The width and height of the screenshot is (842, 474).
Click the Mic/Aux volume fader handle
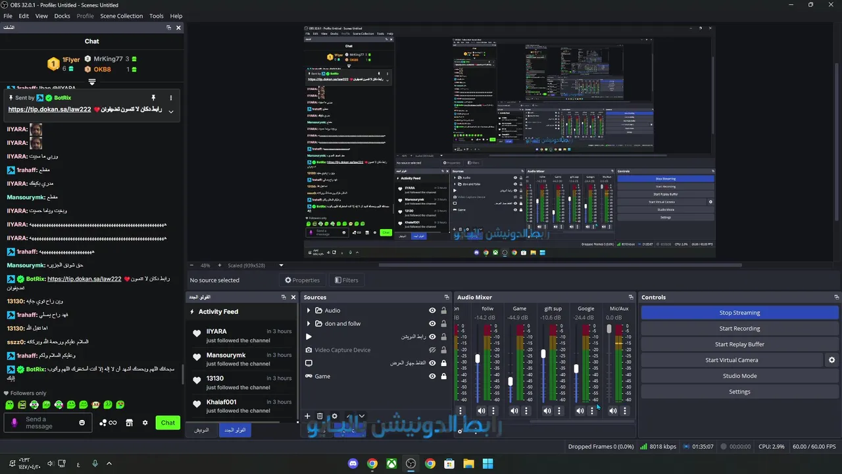pyautogui.click(x=609, y=329)
